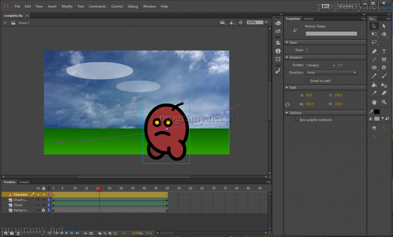Select the Hand tool
393x237 pixels.
[x=374, y=102]
